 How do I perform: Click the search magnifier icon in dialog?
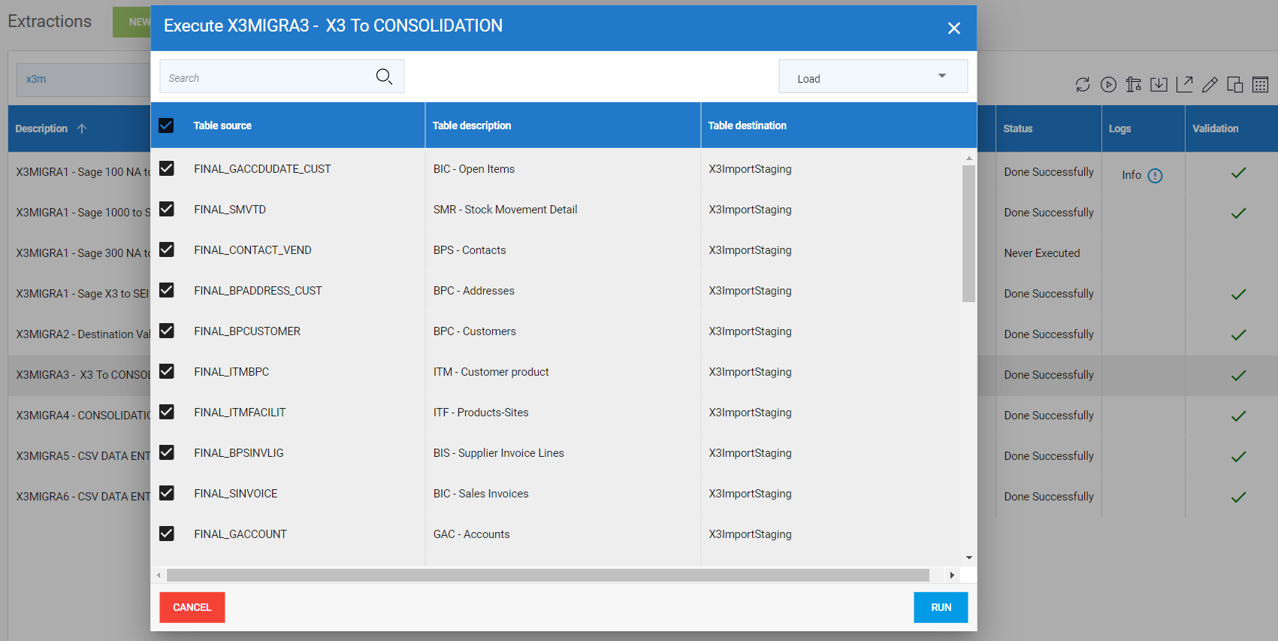coord(384,77)
